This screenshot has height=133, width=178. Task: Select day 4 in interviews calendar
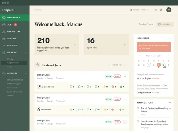[x=149, y=65]
